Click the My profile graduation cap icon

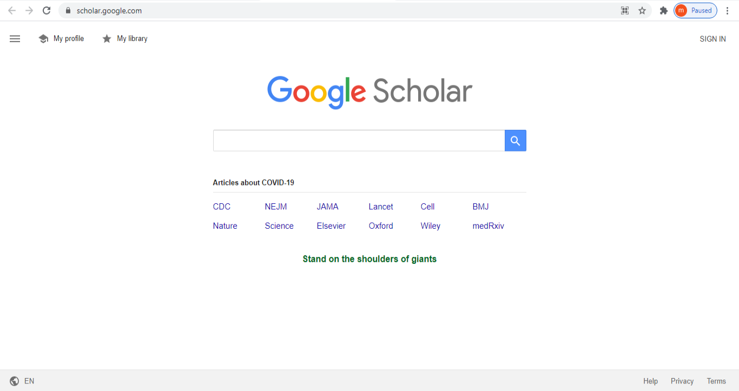[43, 38]
